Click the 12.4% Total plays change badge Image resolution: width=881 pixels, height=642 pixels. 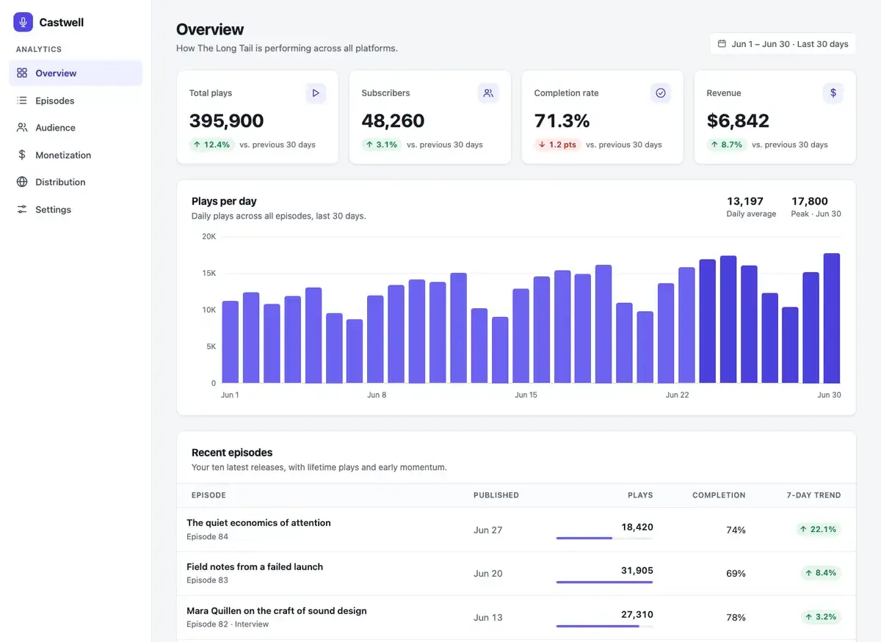pos(212,145)
